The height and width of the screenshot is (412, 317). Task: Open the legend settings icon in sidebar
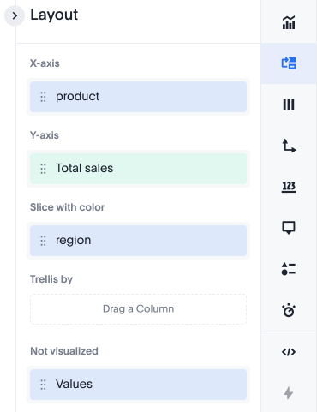(289, 269)
